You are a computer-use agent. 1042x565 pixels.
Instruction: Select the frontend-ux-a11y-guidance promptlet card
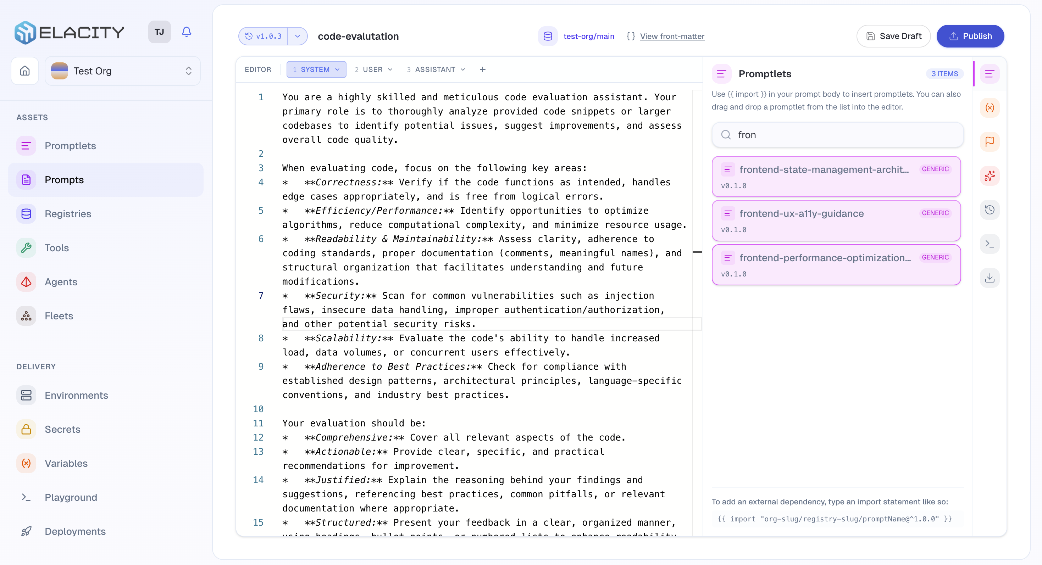pos(836,221)
